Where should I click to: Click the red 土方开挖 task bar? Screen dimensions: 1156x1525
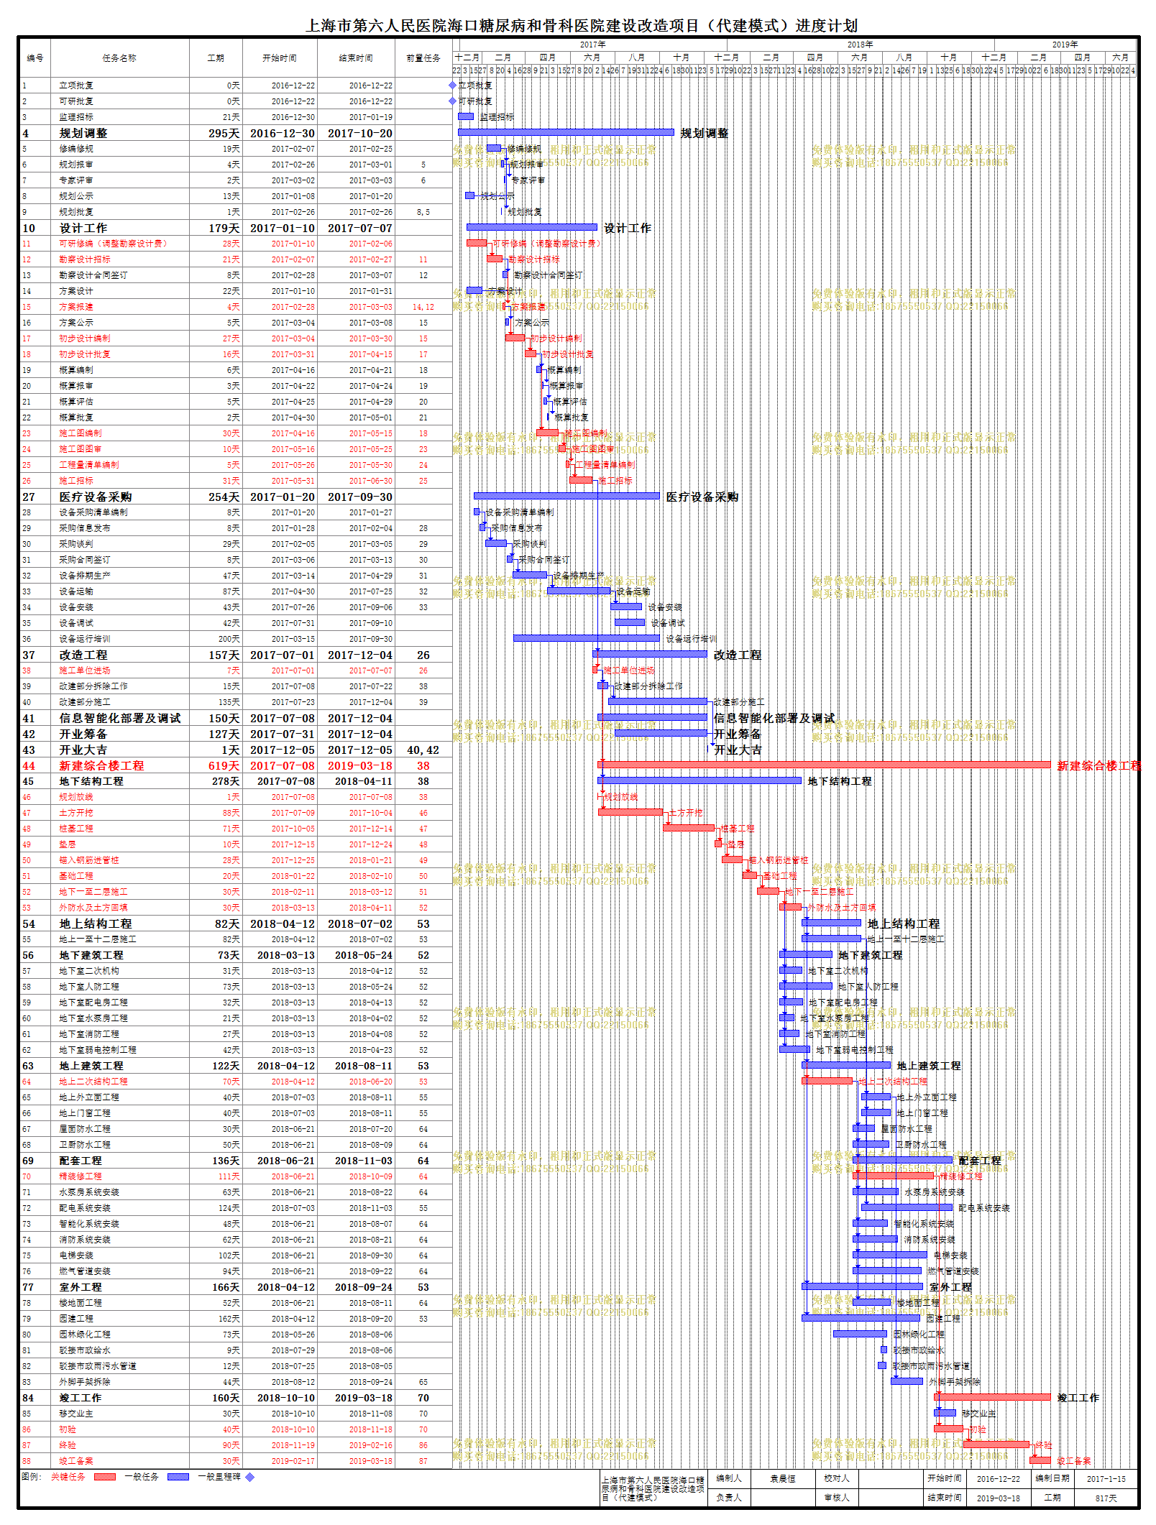click(x=630, y=812)
